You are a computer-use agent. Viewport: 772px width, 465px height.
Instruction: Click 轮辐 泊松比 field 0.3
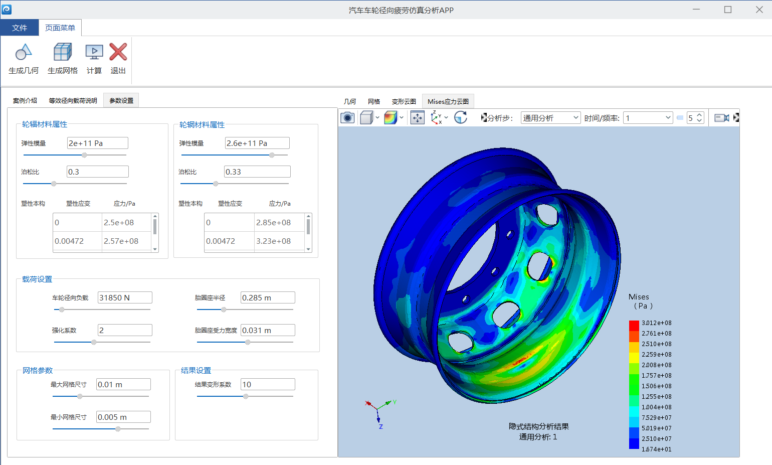[98, 172]
